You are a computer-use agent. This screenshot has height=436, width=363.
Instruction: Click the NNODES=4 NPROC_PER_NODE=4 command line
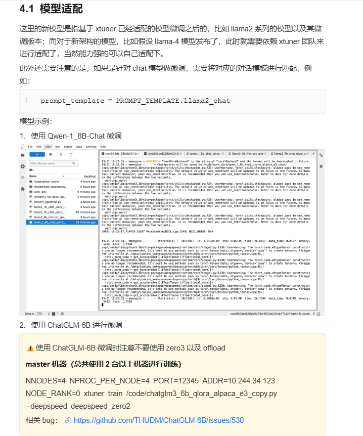click(150, 381)
